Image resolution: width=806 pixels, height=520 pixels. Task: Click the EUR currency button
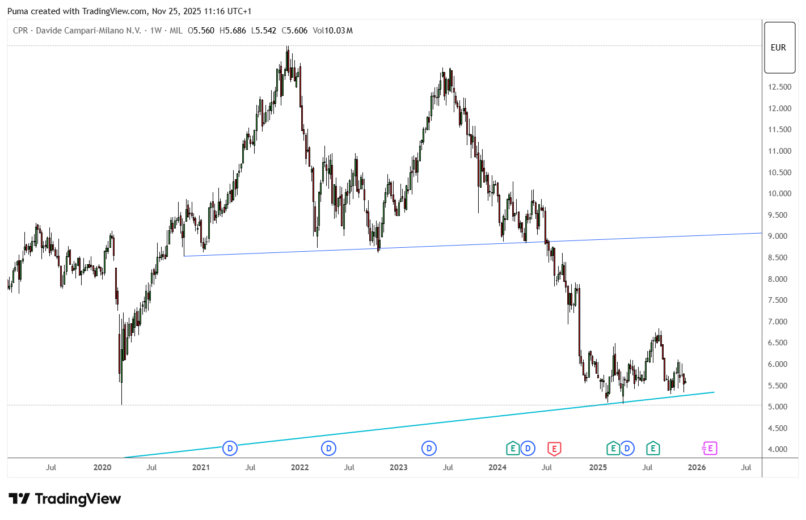[779, 48]
